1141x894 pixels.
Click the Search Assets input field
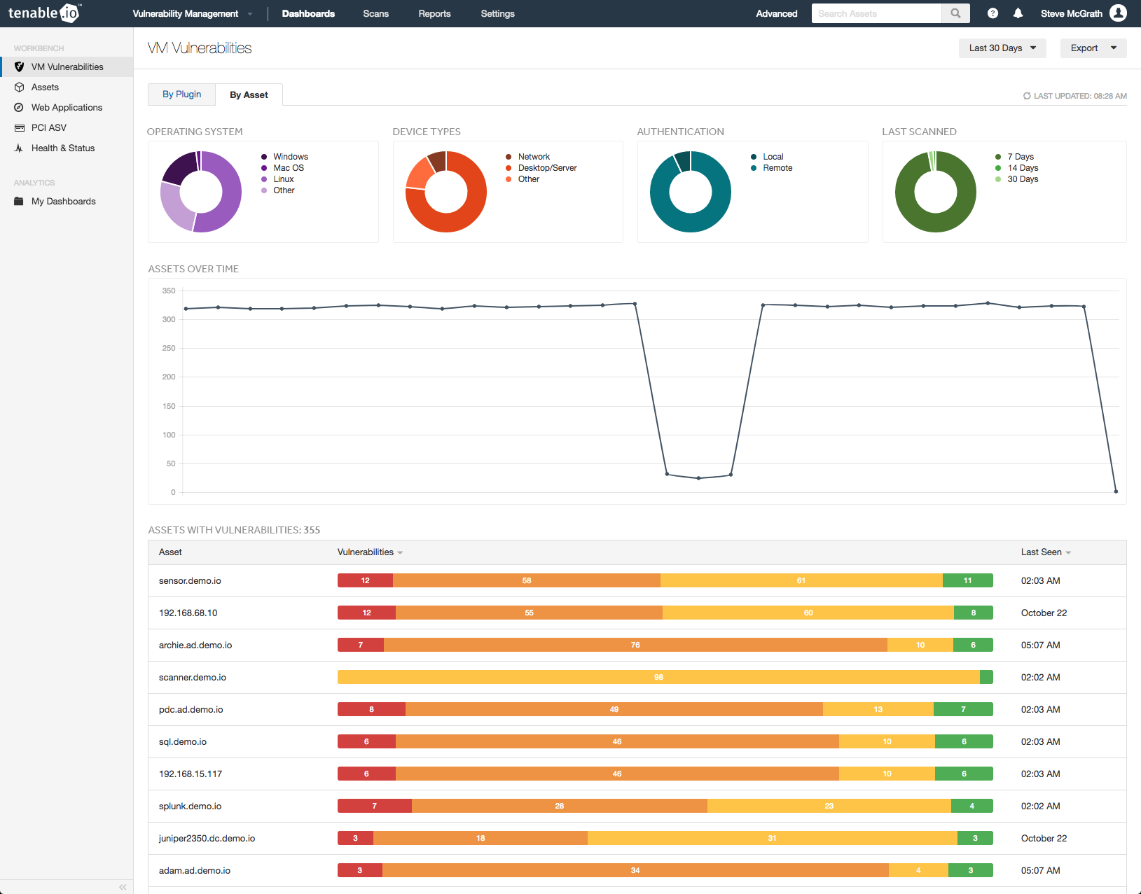[x=876, y=13]
